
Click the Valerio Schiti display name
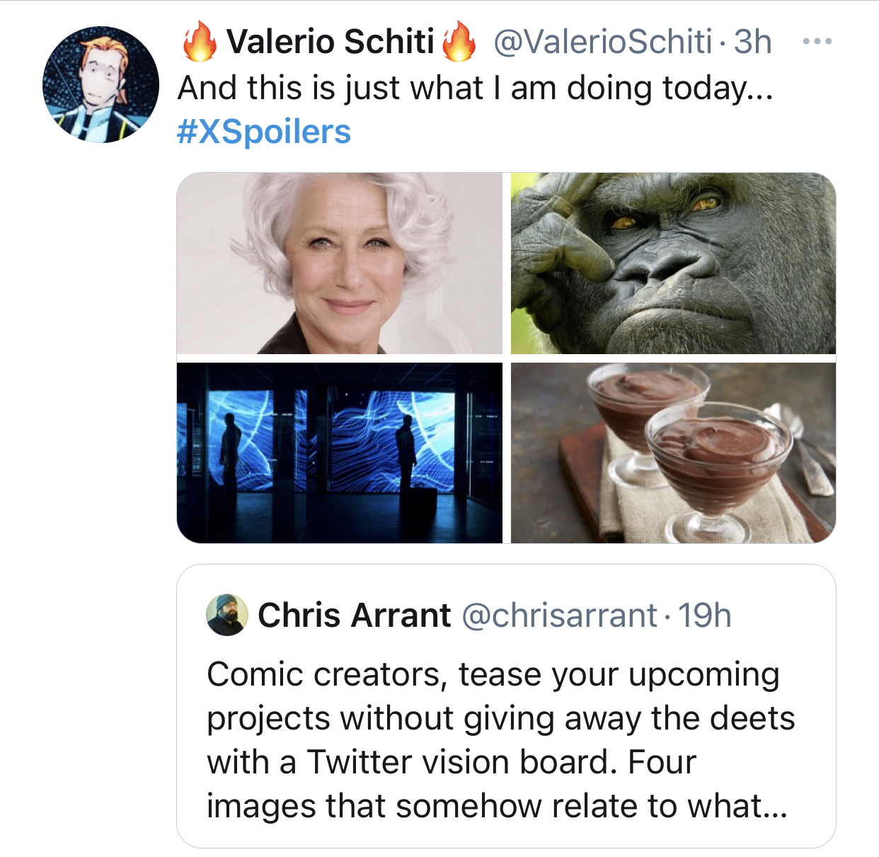[330, 41]
